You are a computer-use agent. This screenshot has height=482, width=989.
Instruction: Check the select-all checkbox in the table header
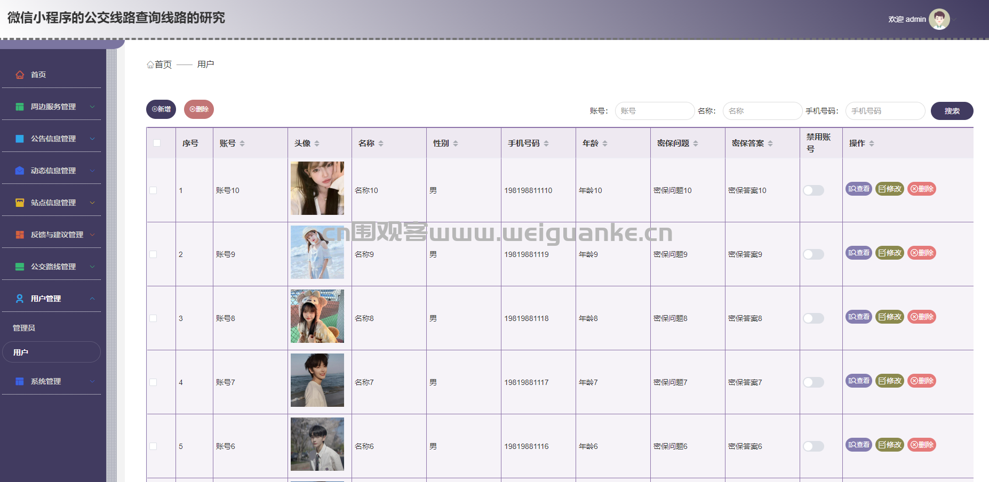click(x=157, y=143)
